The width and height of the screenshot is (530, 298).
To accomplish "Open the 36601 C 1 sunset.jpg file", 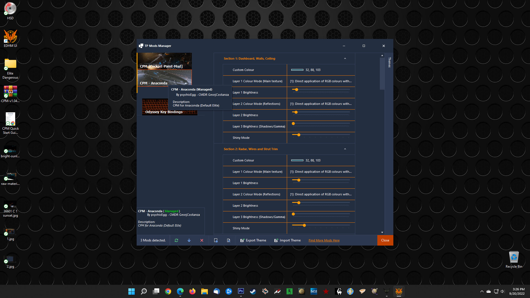I will click(x=10, y=210).
